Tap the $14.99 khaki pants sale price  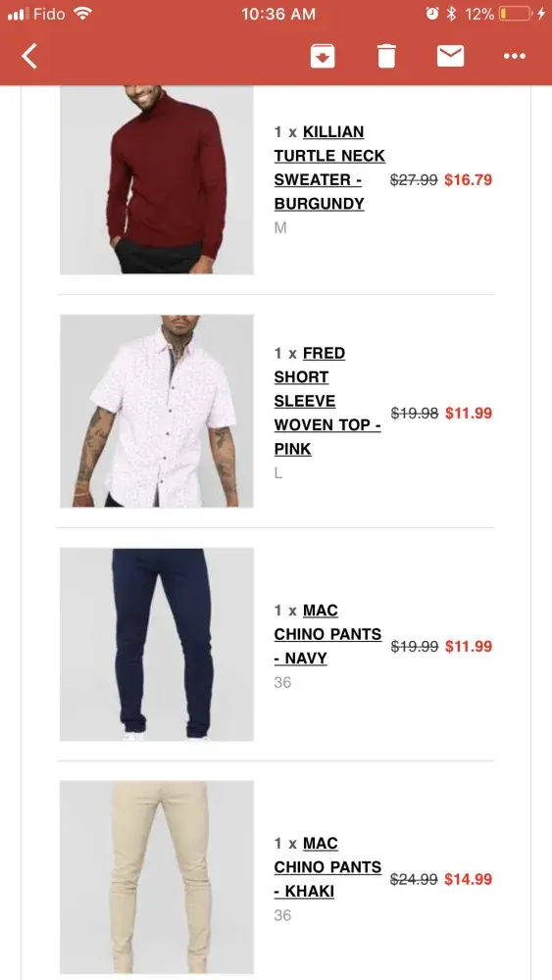click(x=469, y=879)
